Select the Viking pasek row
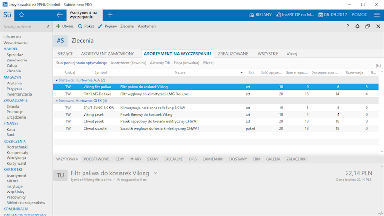The height and width of the screenshot is (216, 384). (216, 114)
